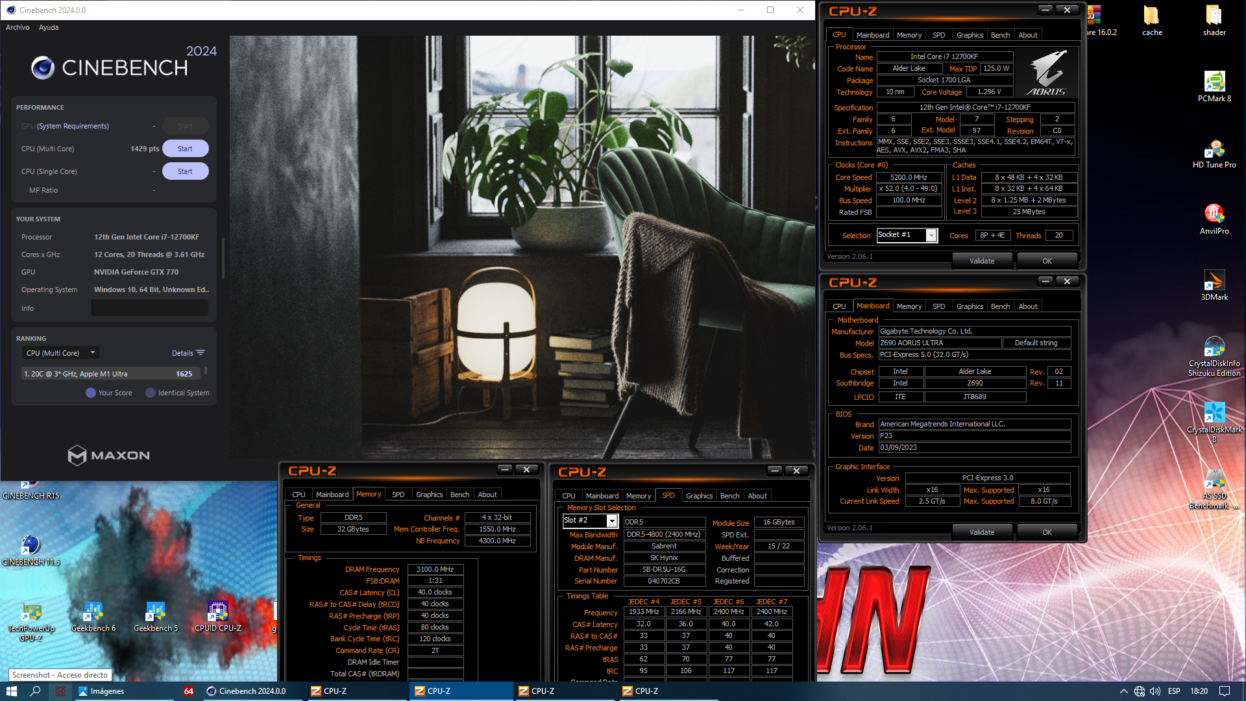Open the Windows Start menu

(x=11, y=691)
